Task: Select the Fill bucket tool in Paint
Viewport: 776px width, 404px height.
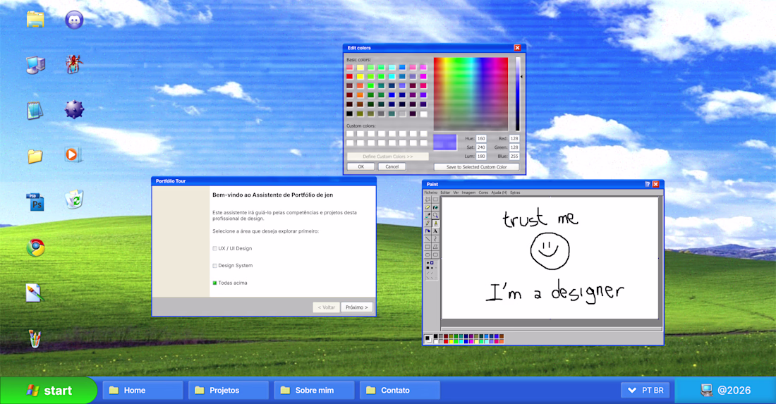Action: tap(435, 207)
